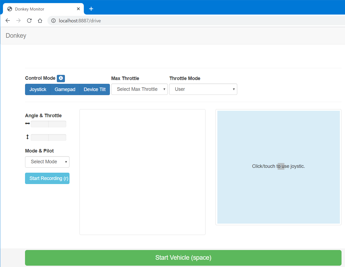This screenshot has width=345, height=267.
Task: Click the vertical throttle progress bar
Action: point(48,137)
